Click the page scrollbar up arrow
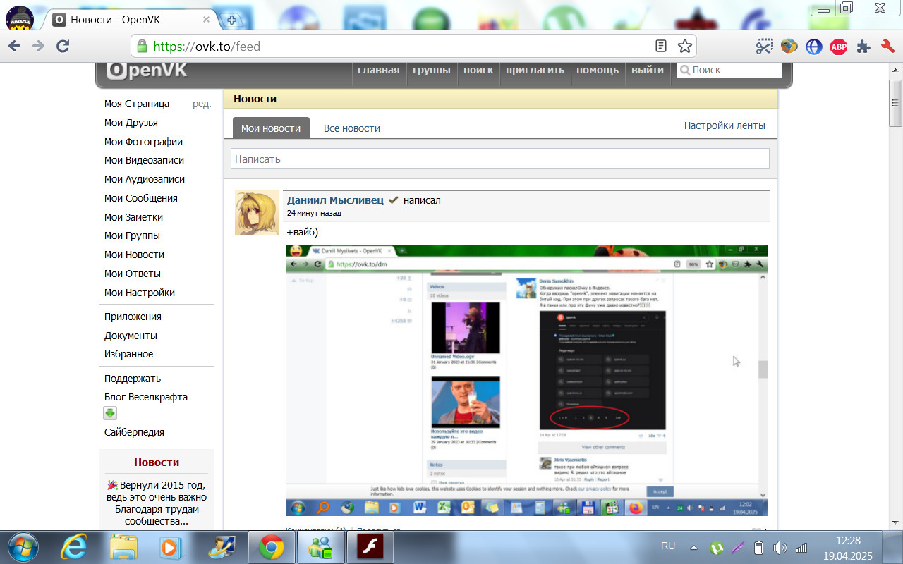The height and width of the screenshot is (564, 903). 896,70
